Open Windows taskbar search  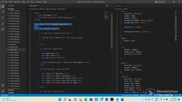(65, 99)
